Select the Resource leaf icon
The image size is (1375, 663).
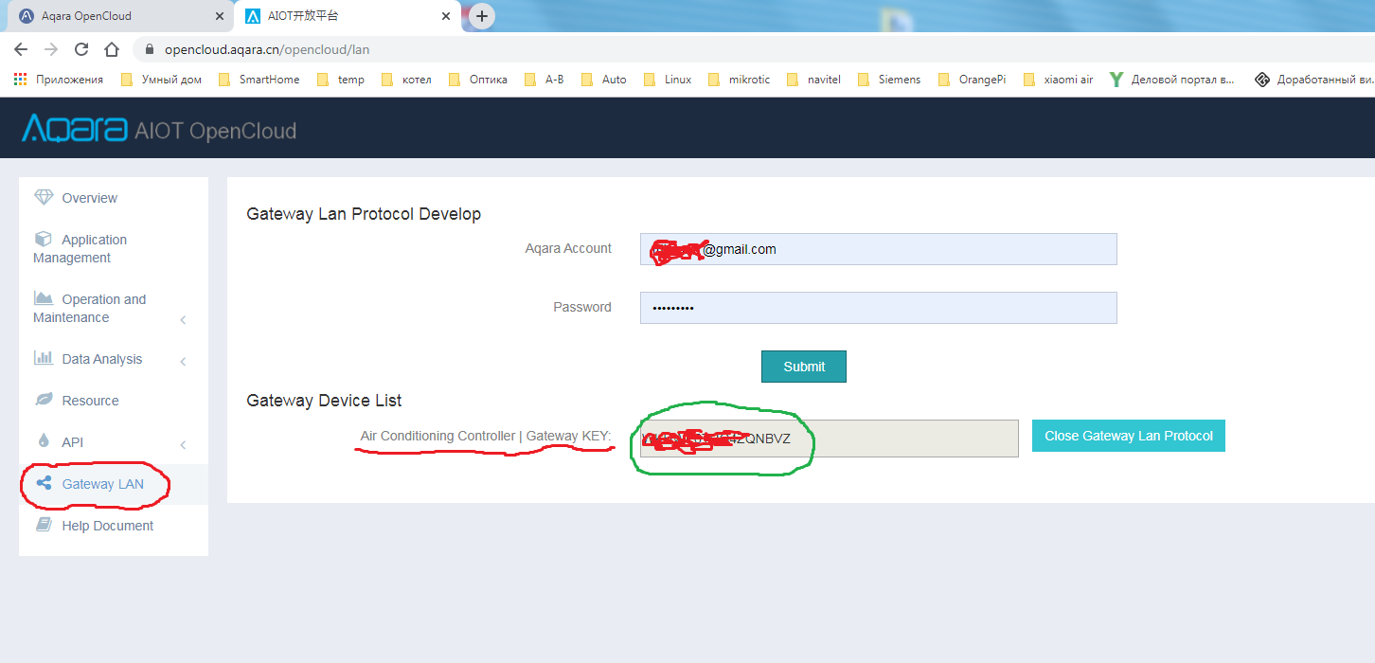(x=43, y=400)
